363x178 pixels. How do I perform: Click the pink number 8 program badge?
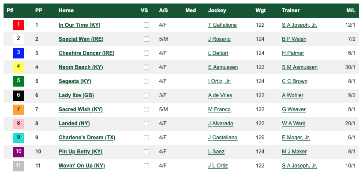point(19,124)
